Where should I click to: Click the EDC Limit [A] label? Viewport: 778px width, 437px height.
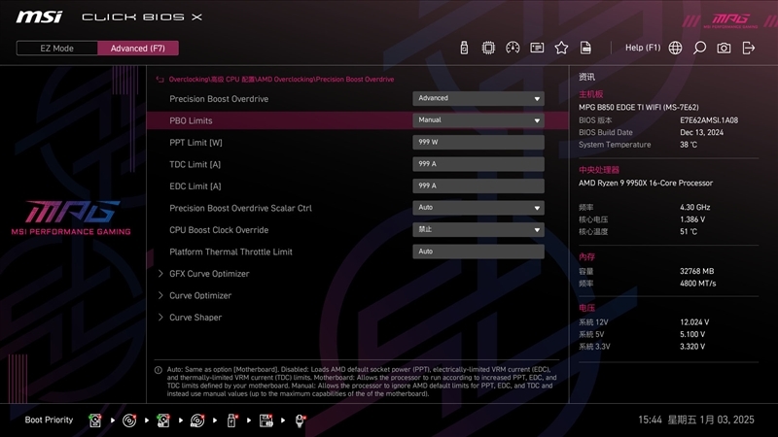click(195, 185)
